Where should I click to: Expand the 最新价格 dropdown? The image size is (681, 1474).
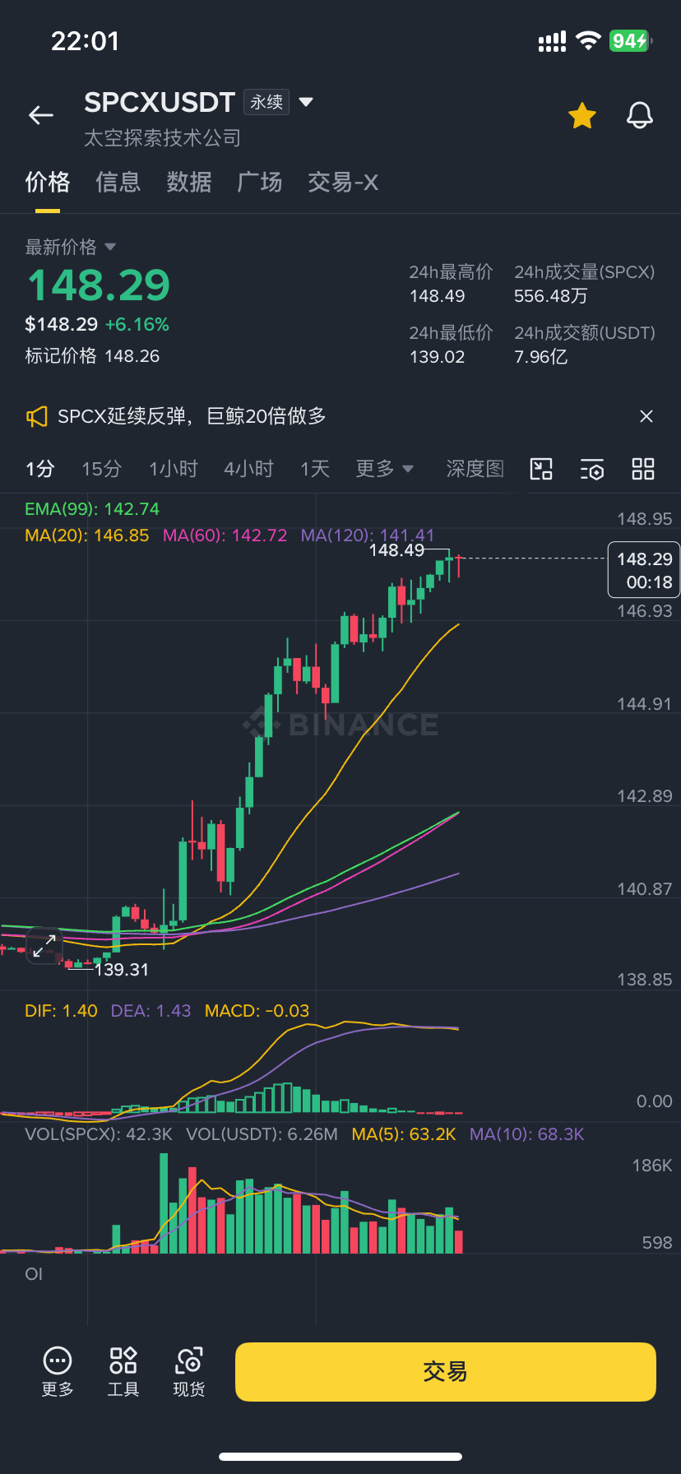tap(71, 247)
